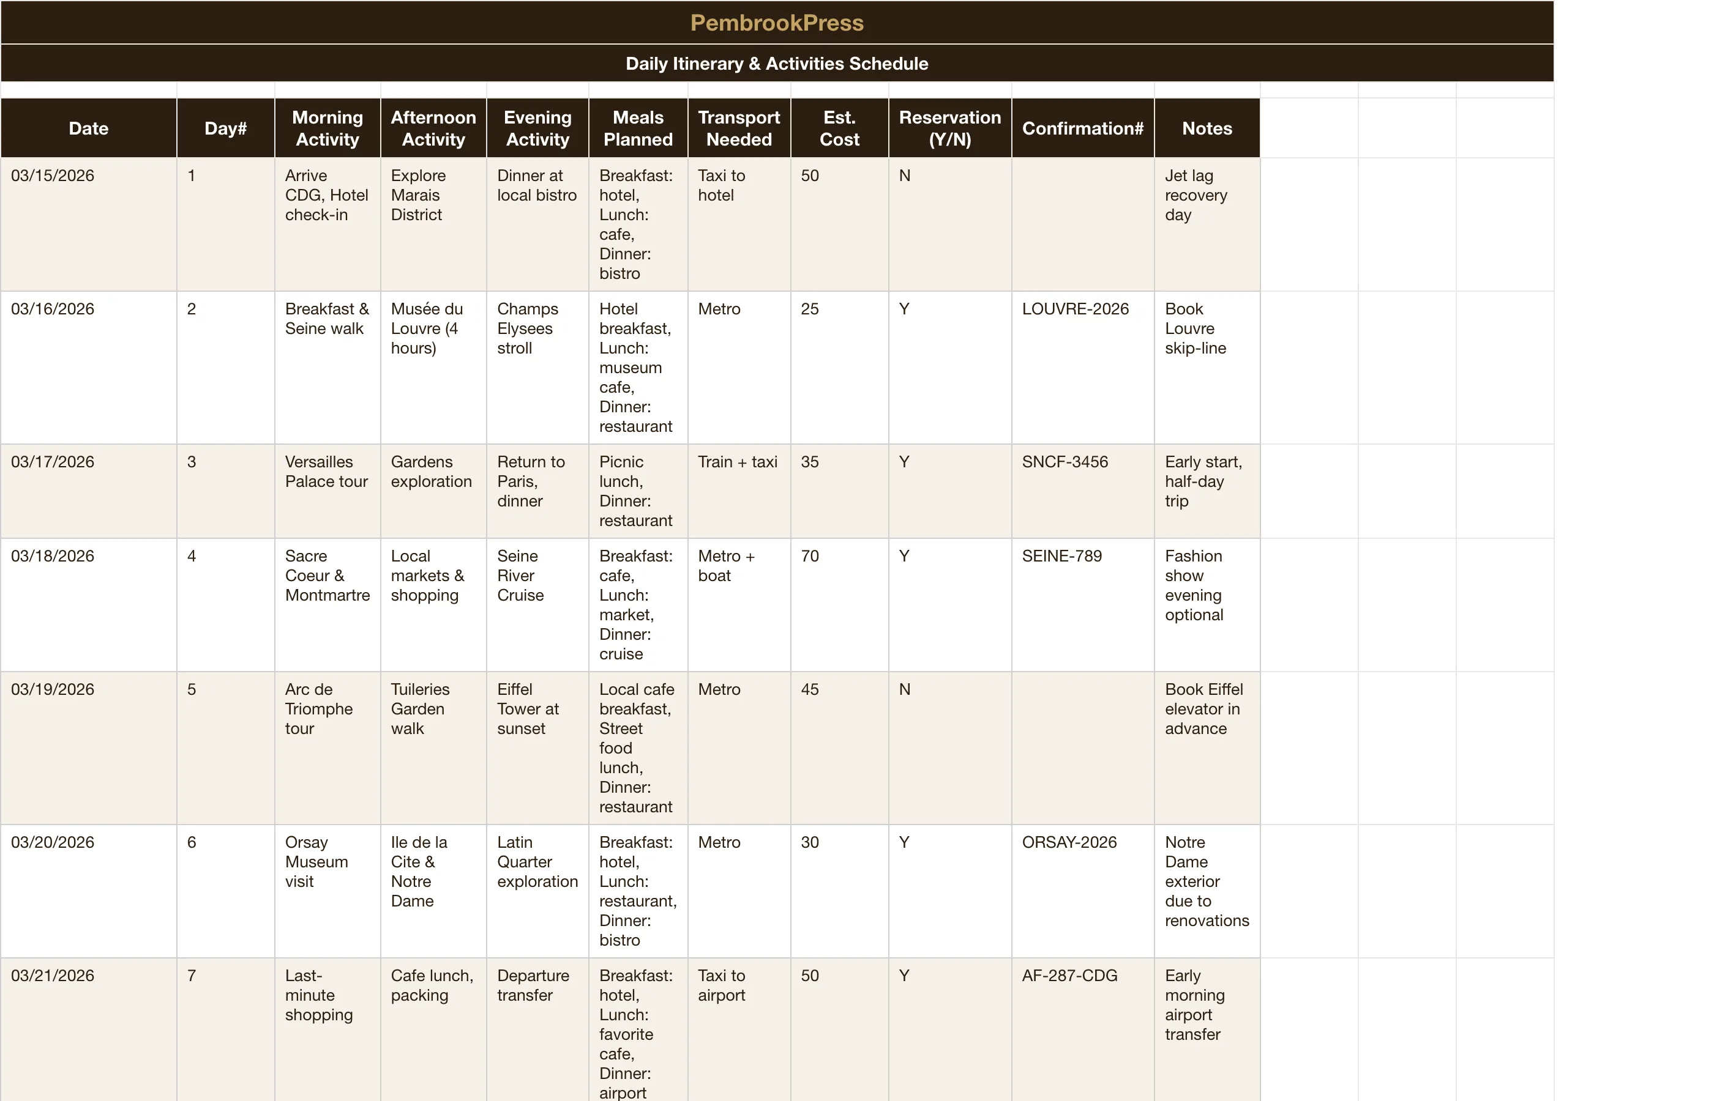Select the AF-287-CDG confirmation cell
The height and width of the screenshot is (1101, 1714).
point(1083,1029)
